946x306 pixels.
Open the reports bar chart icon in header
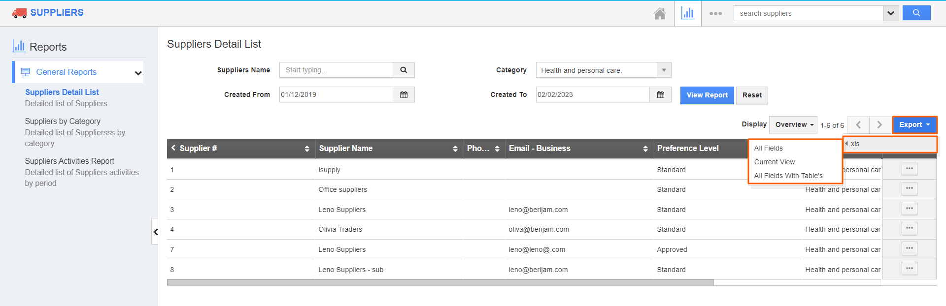click(x=687, y=13)
